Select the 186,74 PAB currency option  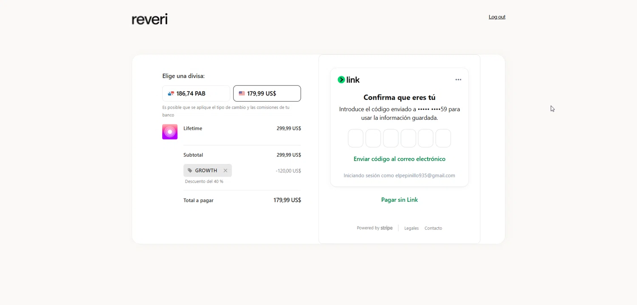[196, 93]
